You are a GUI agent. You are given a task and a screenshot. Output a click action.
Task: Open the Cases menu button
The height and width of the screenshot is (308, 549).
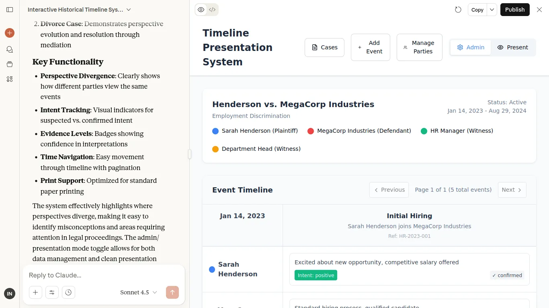click(x=324, y=47)
